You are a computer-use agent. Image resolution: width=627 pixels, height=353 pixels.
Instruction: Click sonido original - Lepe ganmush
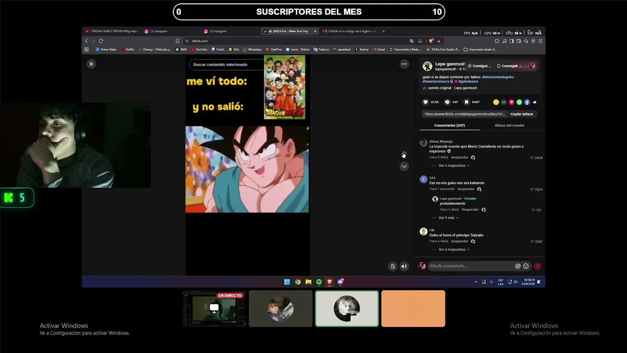point(452,88)
